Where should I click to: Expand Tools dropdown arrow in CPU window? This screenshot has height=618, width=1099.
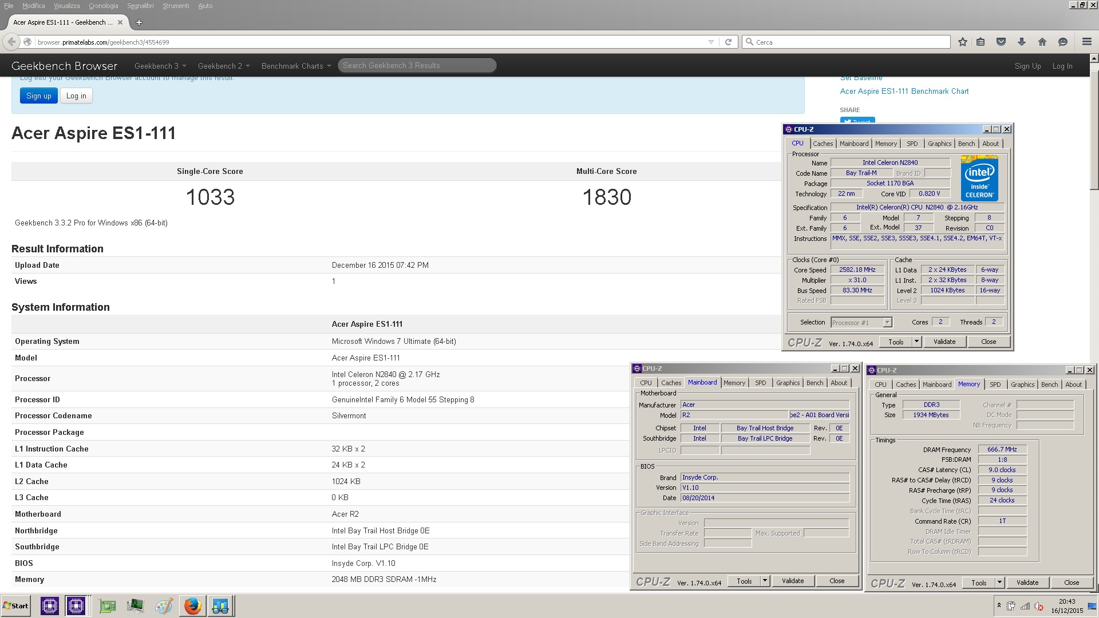click(916, 342)
